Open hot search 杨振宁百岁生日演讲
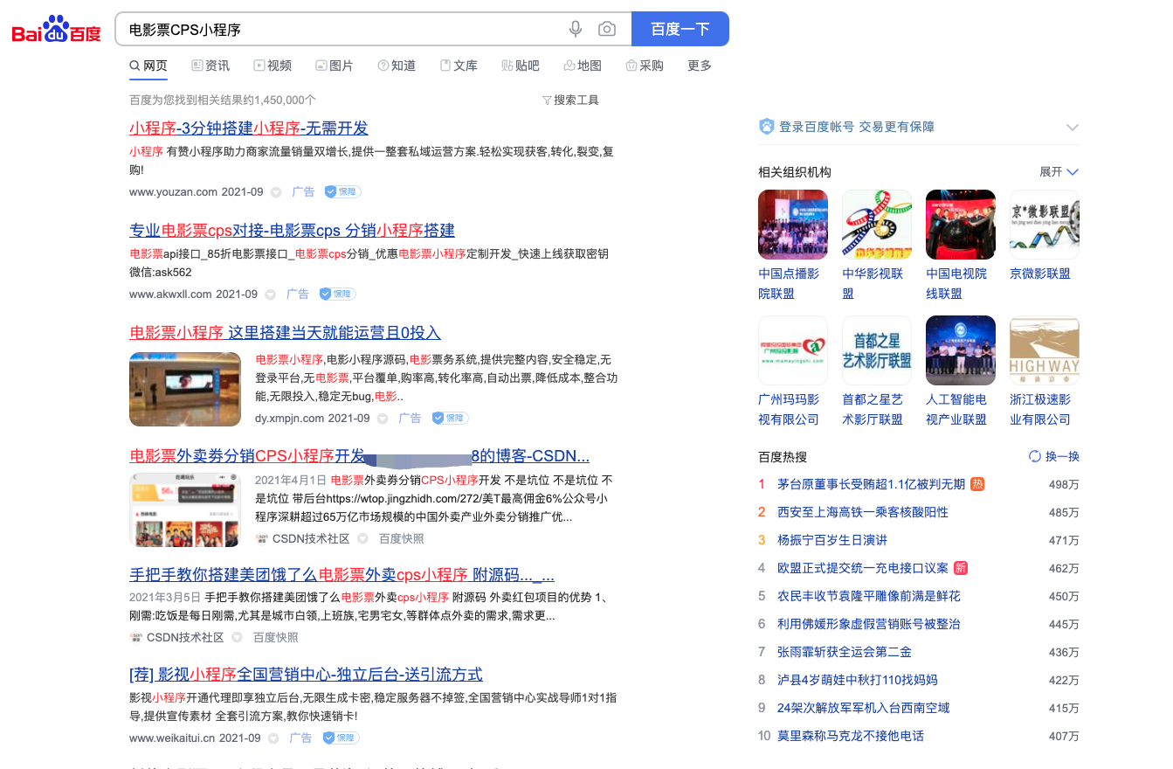 click(832, 540)
